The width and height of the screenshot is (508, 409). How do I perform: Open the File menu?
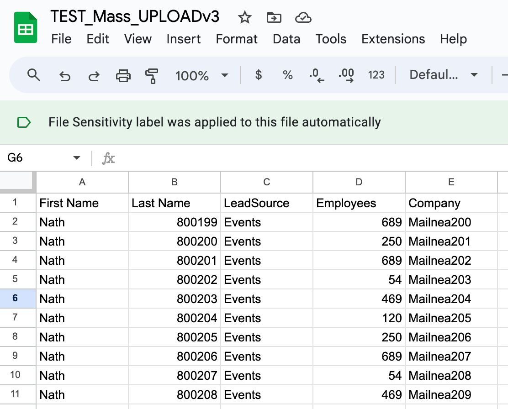pyautogui.click(x=61, y=39)
